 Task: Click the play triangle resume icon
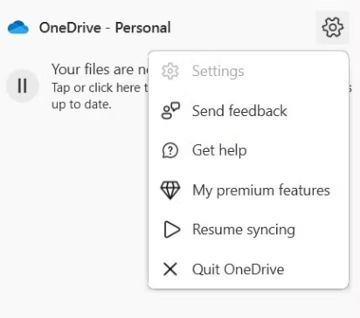point(171,230)
